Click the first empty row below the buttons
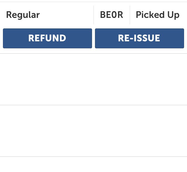This screenshot has width=187, height=172. pos(93,79)
